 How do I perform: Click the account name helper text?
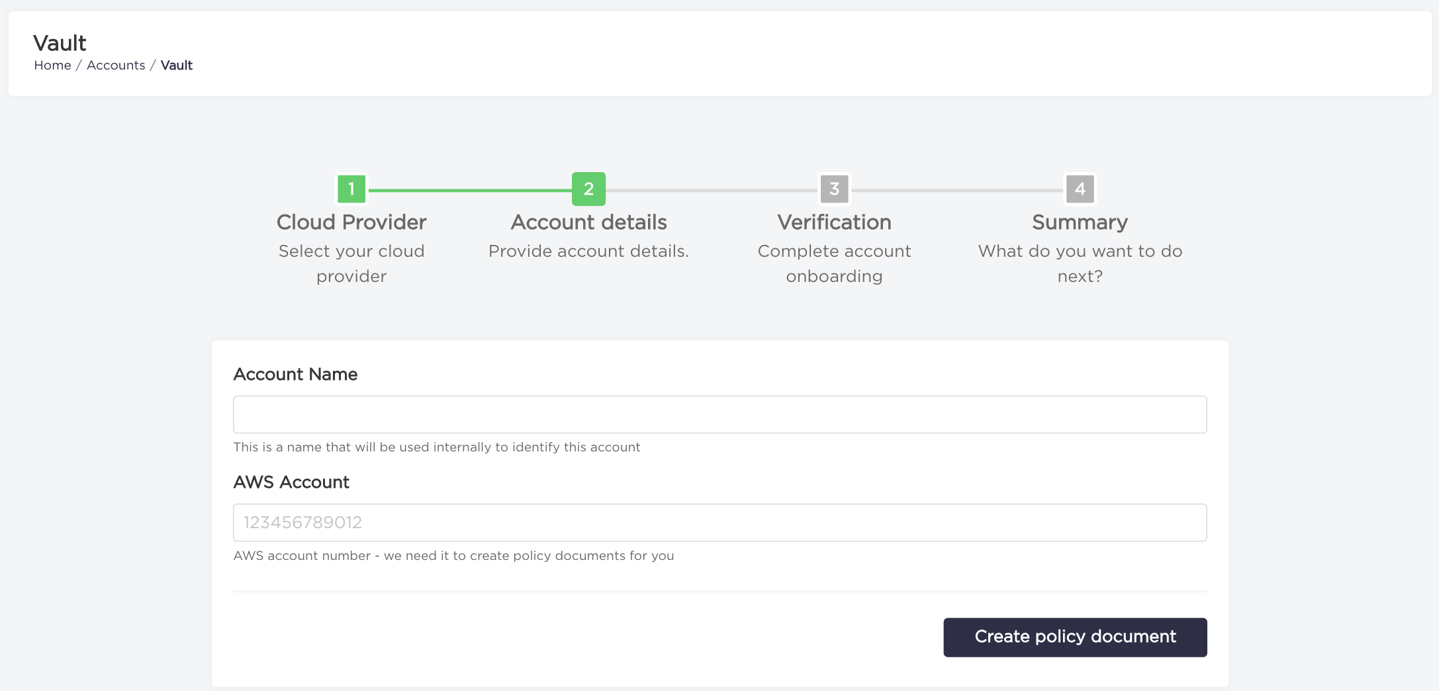coord(436,447)
